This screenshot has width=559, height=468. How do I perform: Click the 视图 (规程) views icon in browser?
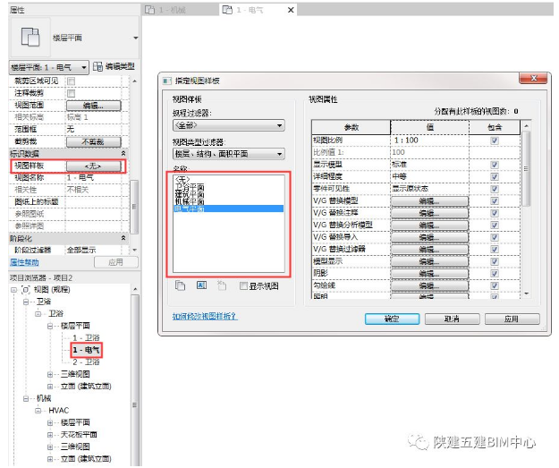26,290
